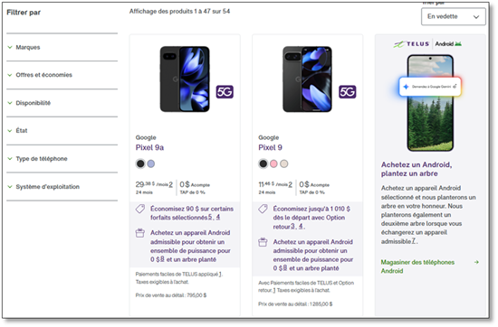Expand the Marques filter

62,47
